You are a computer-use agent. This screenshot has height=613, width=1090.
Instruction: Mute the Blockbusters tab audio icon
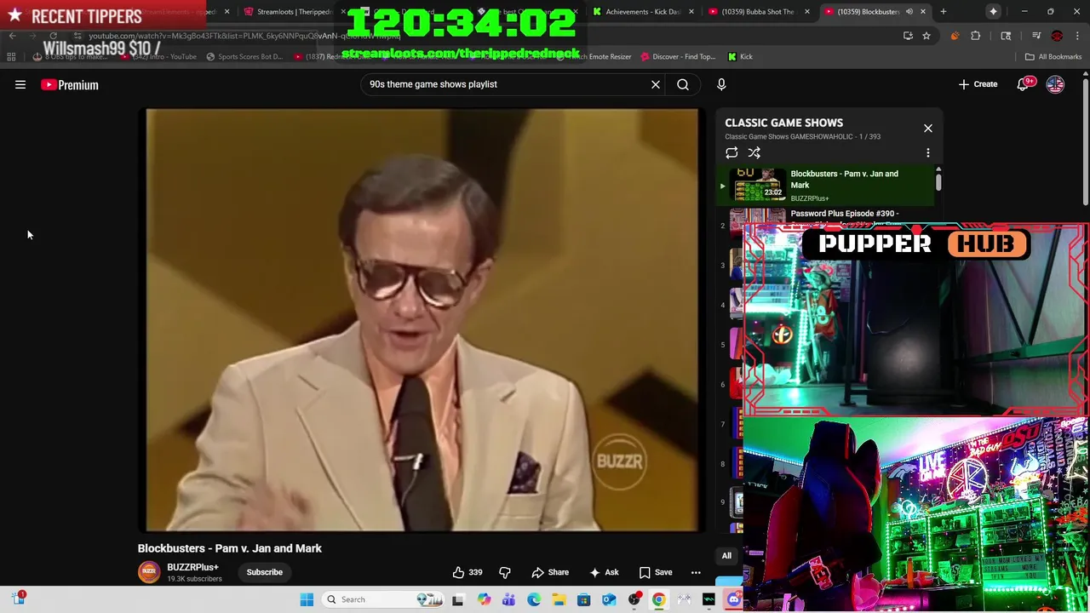point(909,12)
